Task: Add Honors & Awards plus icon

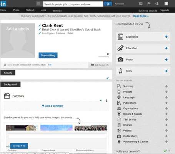Action: [167, 114]
